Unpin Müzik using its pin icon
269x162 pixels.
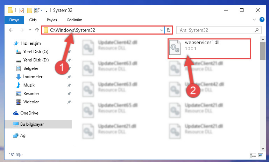(69, 85)
